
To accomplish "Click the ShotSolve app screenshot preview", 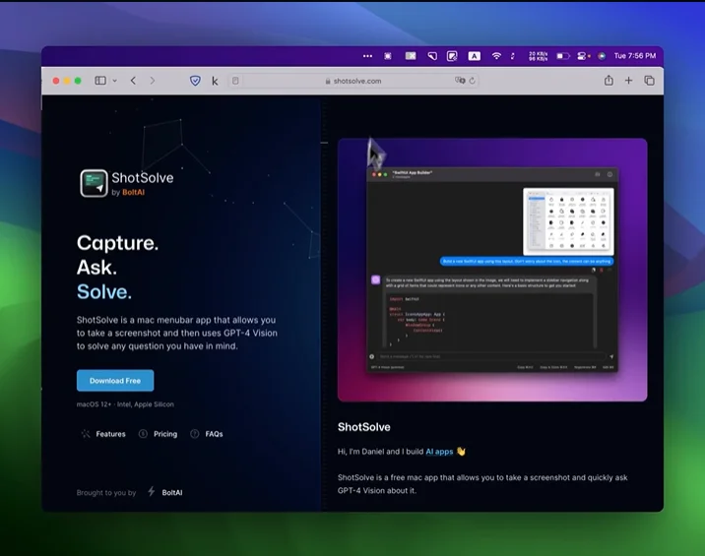I will tap(491, 269).
